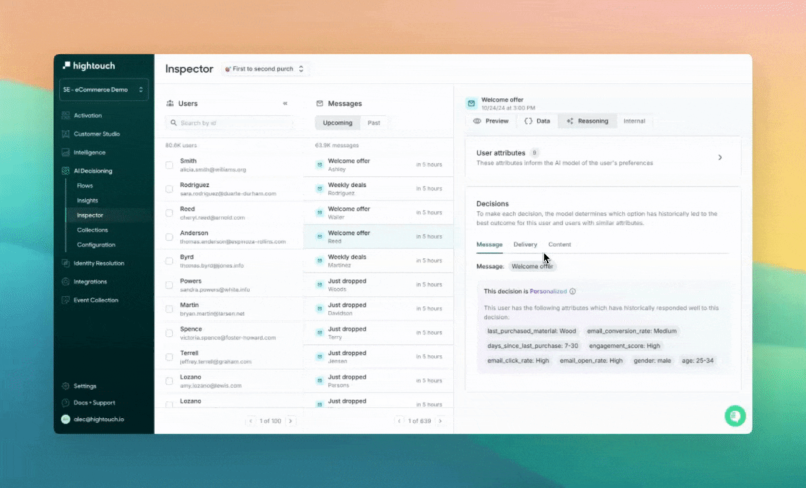The image size is (806, 488).
Task: Check Anderson's row checkbox
Action: [168, 237]
